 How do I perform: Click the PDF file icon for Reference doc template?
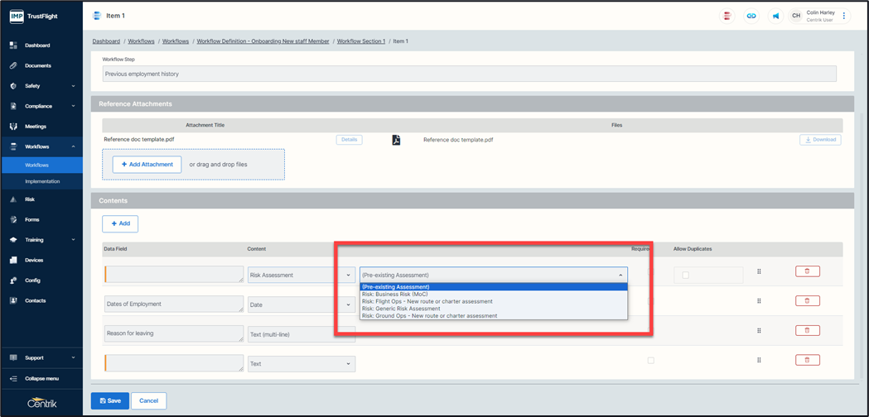[x=396, y=140]
